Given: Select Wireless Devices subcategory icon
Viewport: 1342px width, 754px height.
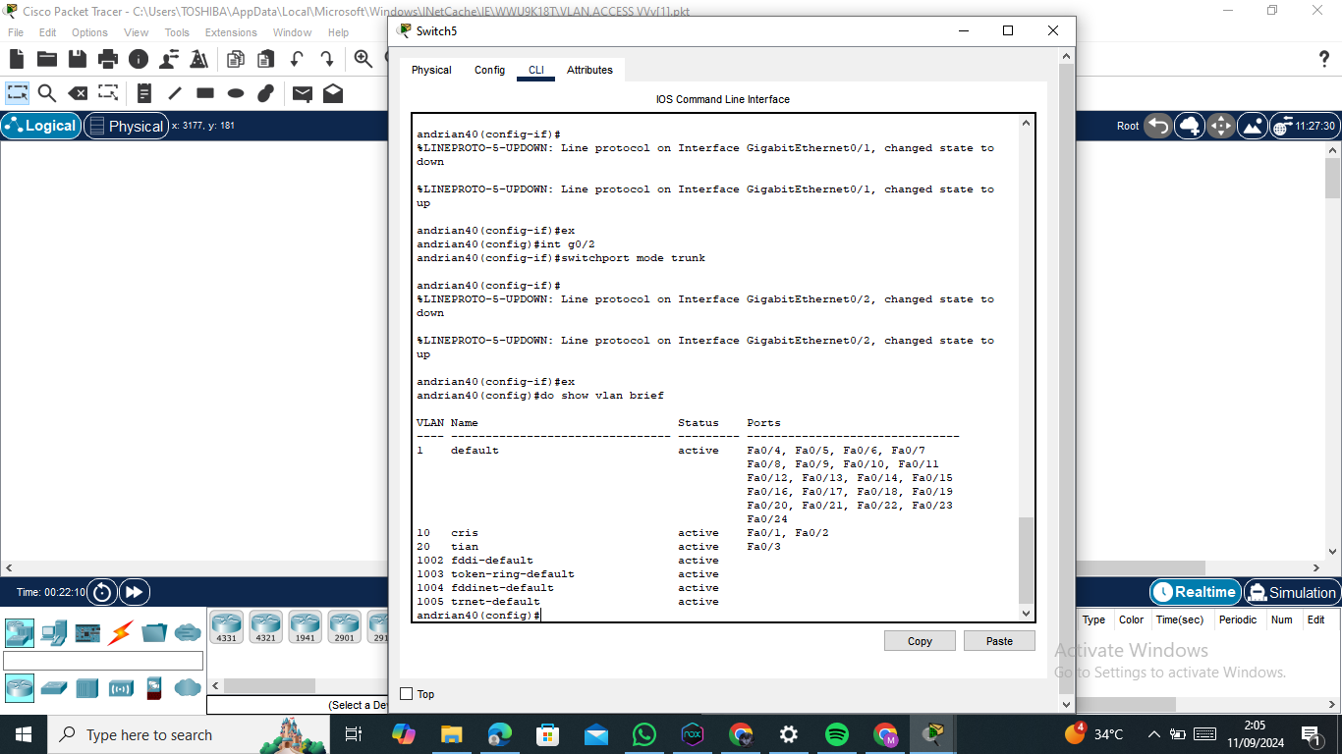Looking at the screenshot, I should coord(121,687).
